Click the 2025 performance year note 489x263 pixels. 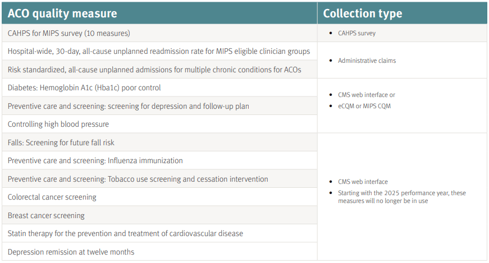point(401,197)
